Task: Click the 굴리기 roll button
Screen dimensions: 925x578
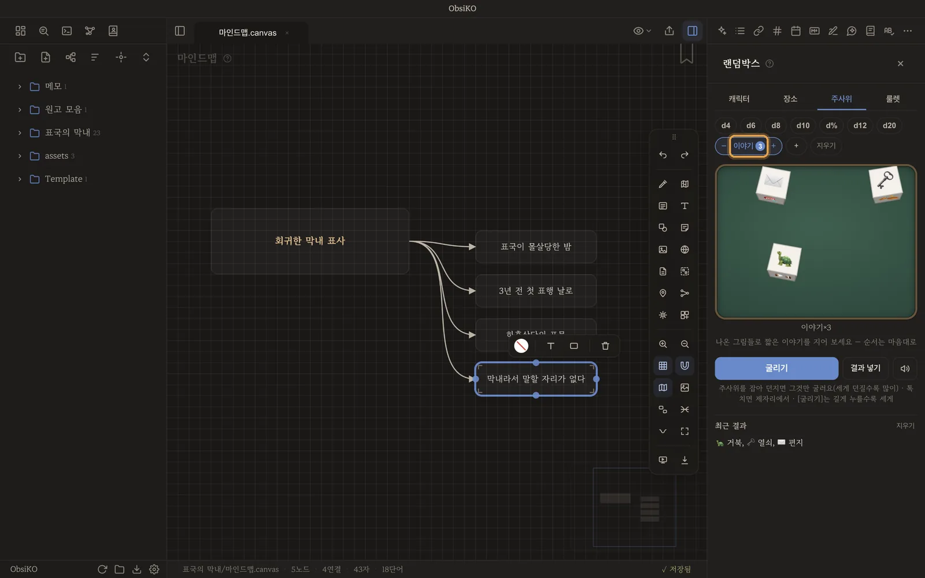Action: (x=776, y=368)
